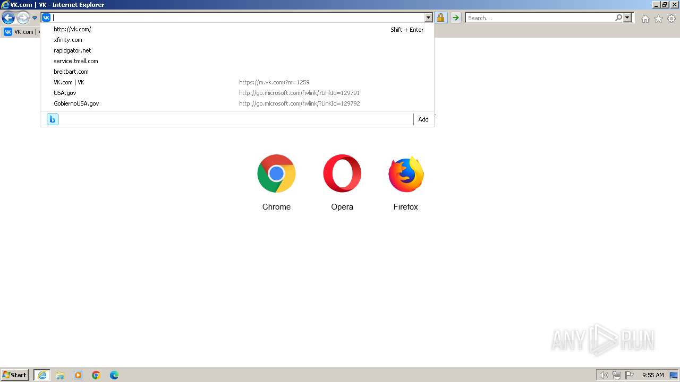The image size is (680, 382).
Task: Click the Opera browser icon
Action: pos(342,173)
